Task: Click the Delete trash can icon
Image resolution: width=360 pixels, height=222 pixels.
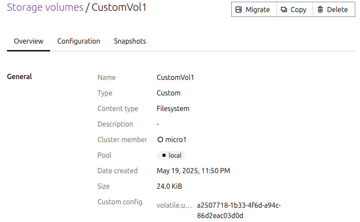Action: coord(320,10)
